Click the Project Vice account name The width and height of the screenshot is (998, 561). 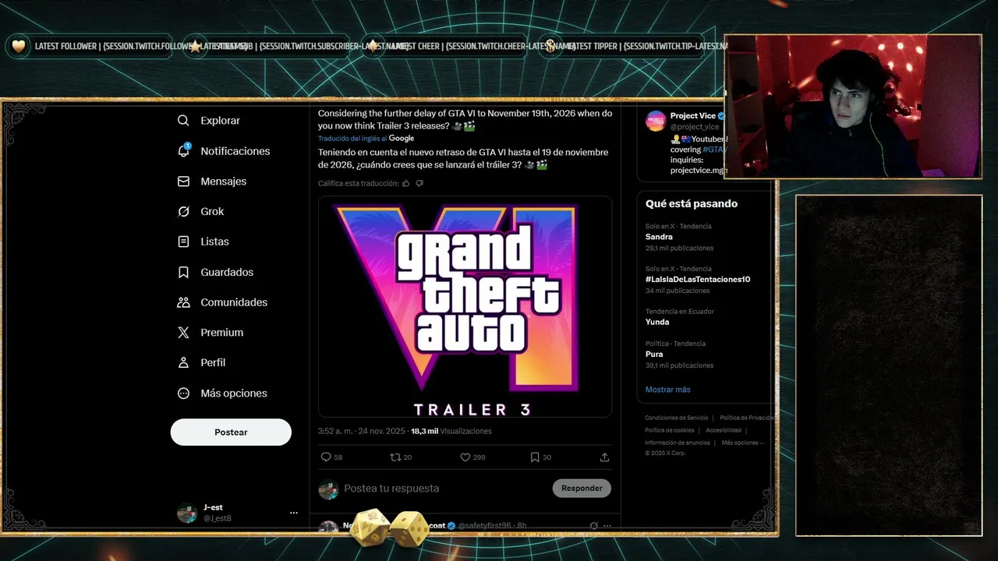coord(692,116)
